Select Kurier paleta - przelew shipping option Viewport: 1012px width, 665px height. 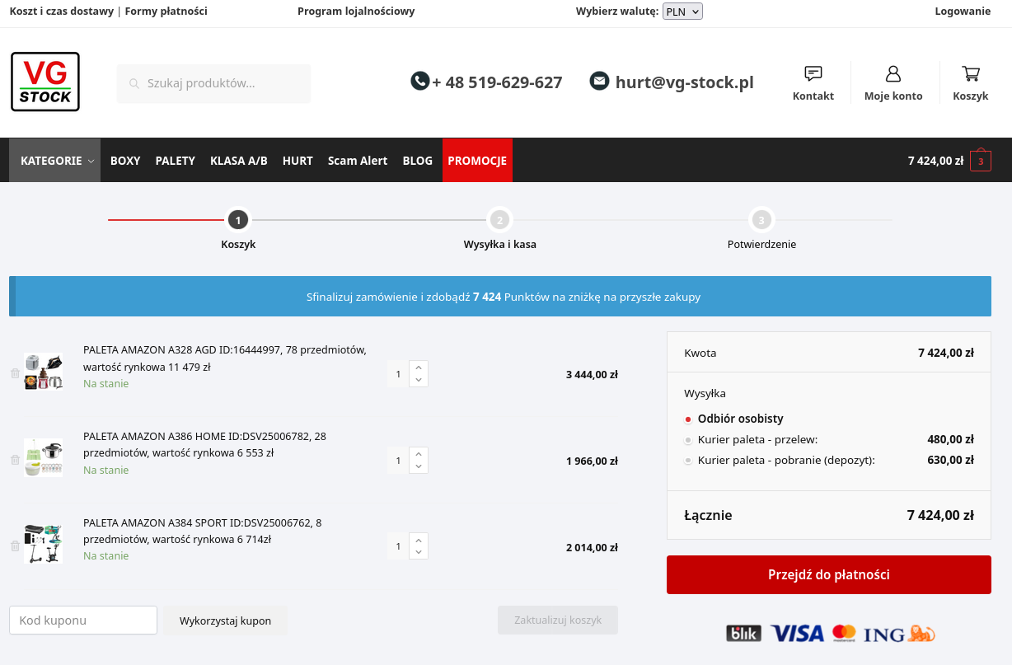point(688,440)
